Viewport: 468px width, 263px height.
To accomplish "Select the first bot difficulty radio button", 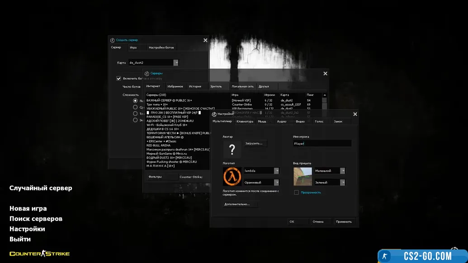I will click(135, 101).
